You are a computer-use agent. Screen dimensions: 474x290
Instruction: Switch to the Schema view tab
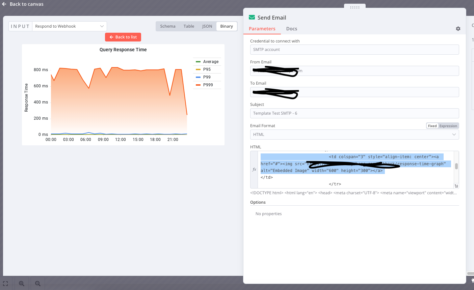tap(168, 26)
